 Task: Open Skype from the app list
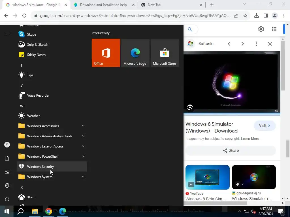pos(52,34)
